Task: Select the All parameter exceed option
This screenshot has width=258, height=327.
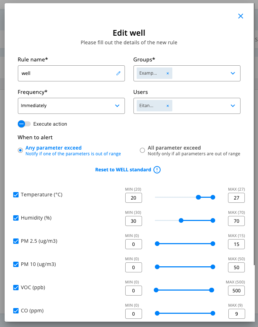Action: (x=142, y=150)
